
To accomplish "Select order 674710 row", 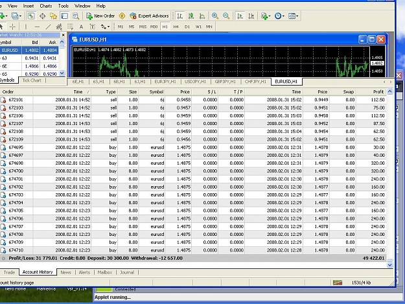I will pos(193,250).
